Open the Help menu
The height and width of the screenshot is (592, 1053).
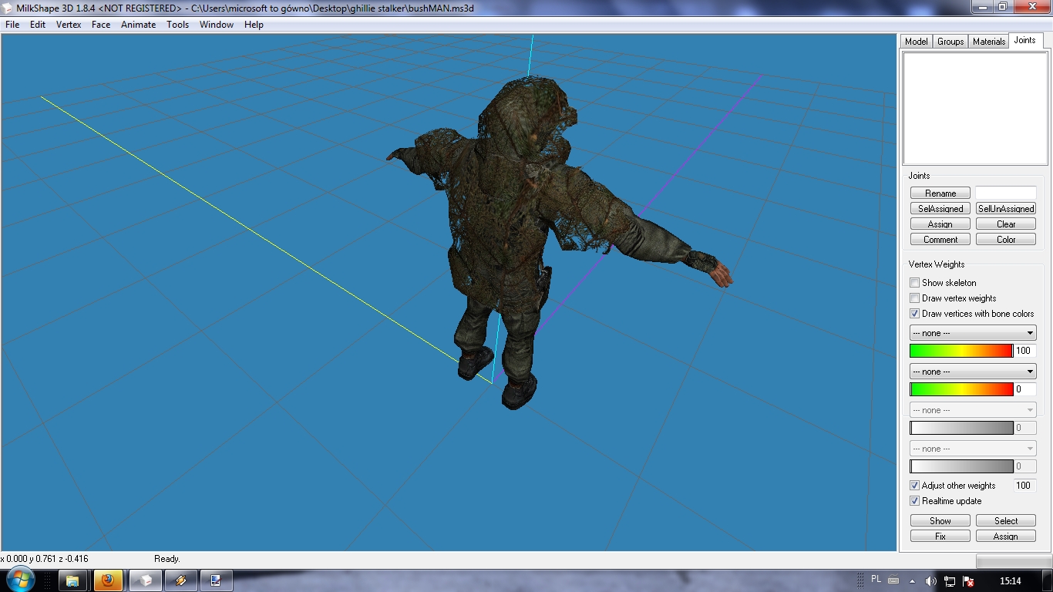click(254, 25)
